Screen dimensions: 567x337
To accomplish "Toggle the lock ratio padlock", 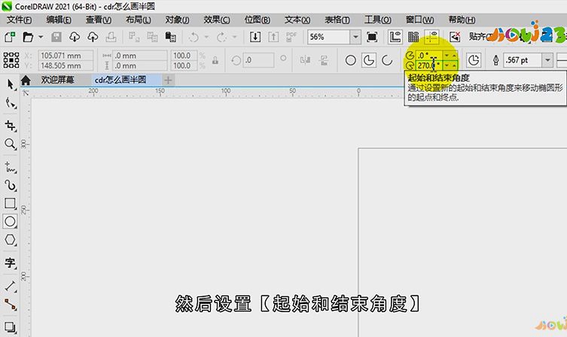I will pos(215,60).
